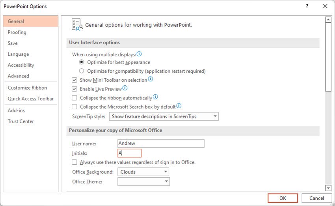Screen dimensions: 335x206
Task: Click info icon beside Collapse Microsoft Search box
Action: (179, 106)
